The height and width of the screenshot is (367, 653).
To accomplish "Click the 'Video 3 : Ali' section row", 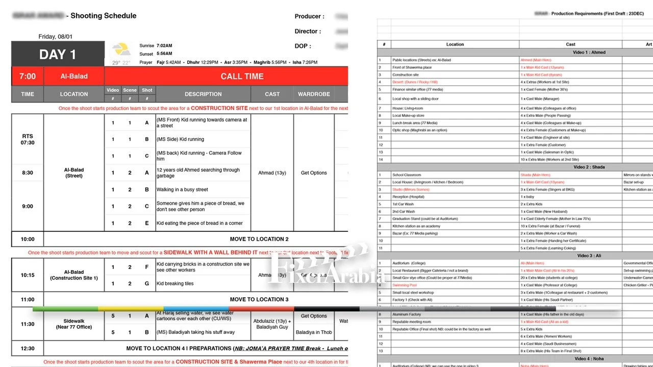I will 588,256.
